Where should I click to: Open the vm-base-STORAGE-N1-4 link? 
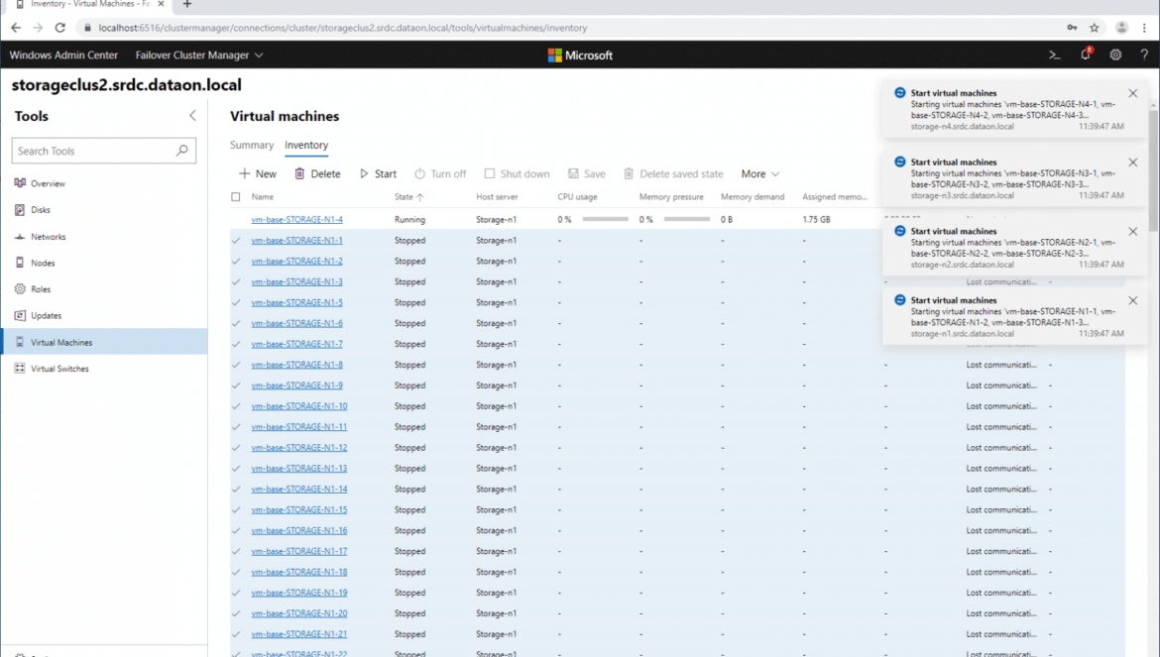(296, 219)
